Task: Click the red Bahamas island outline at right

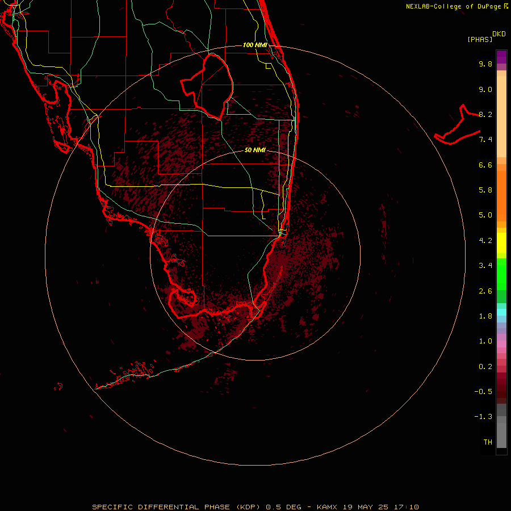Action: [457, 125]
